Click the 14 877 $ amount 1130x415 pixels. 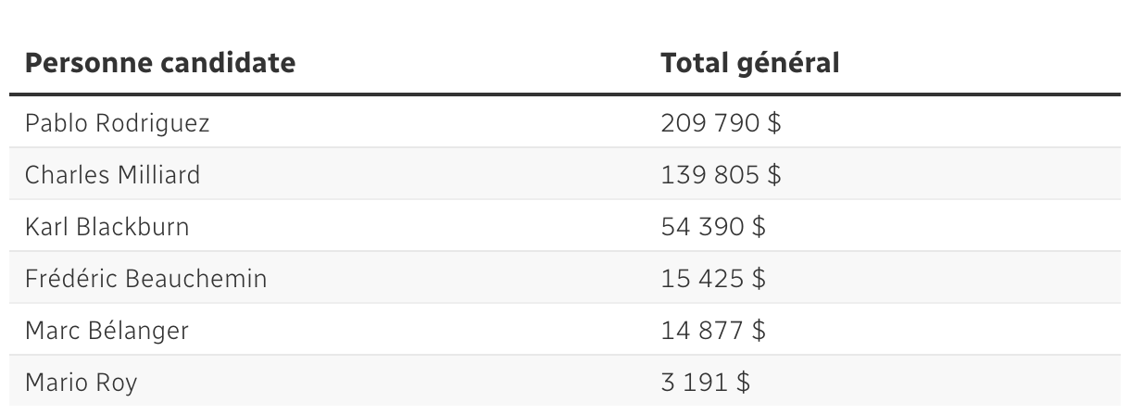point(713,331)
